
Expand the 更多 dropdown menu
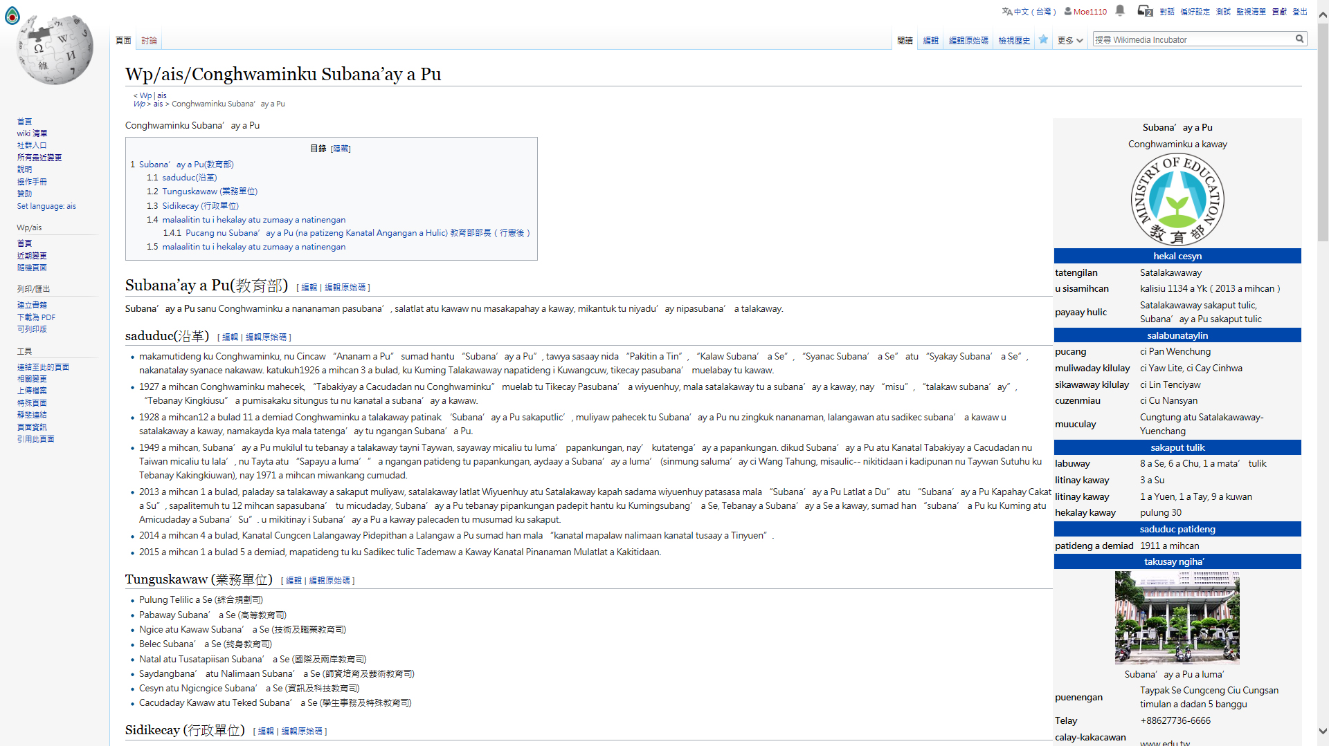[x=1069, y=41]
